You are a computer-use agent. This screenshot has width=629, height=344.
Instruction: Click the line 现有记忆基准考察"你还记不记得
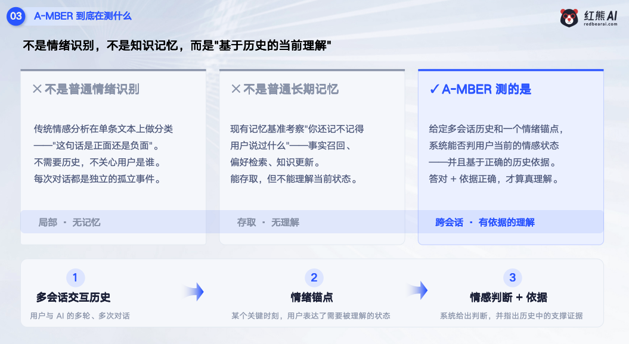coord(298,129)
